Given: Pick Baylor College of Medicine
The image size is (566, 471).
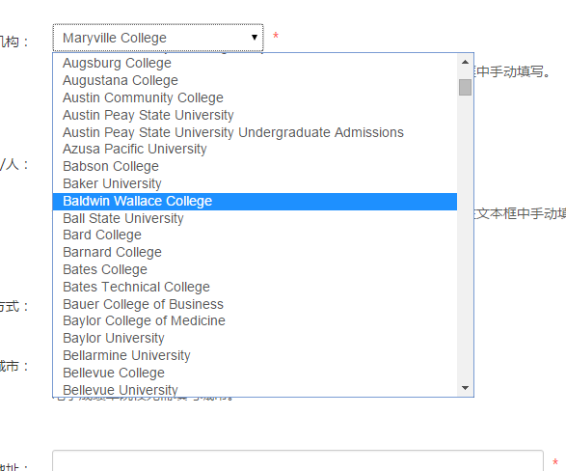Looking at the screenshot, I should [x=255, y=320].
